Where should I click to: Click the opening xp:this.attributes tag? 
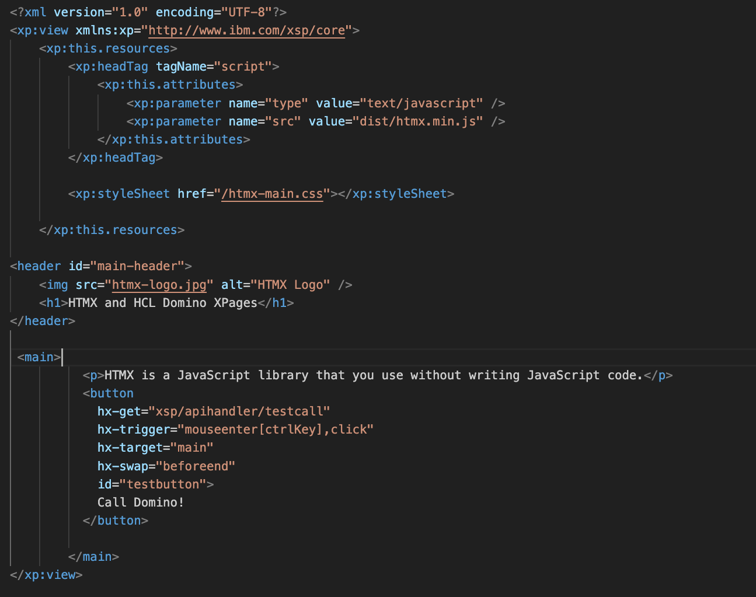170,85
